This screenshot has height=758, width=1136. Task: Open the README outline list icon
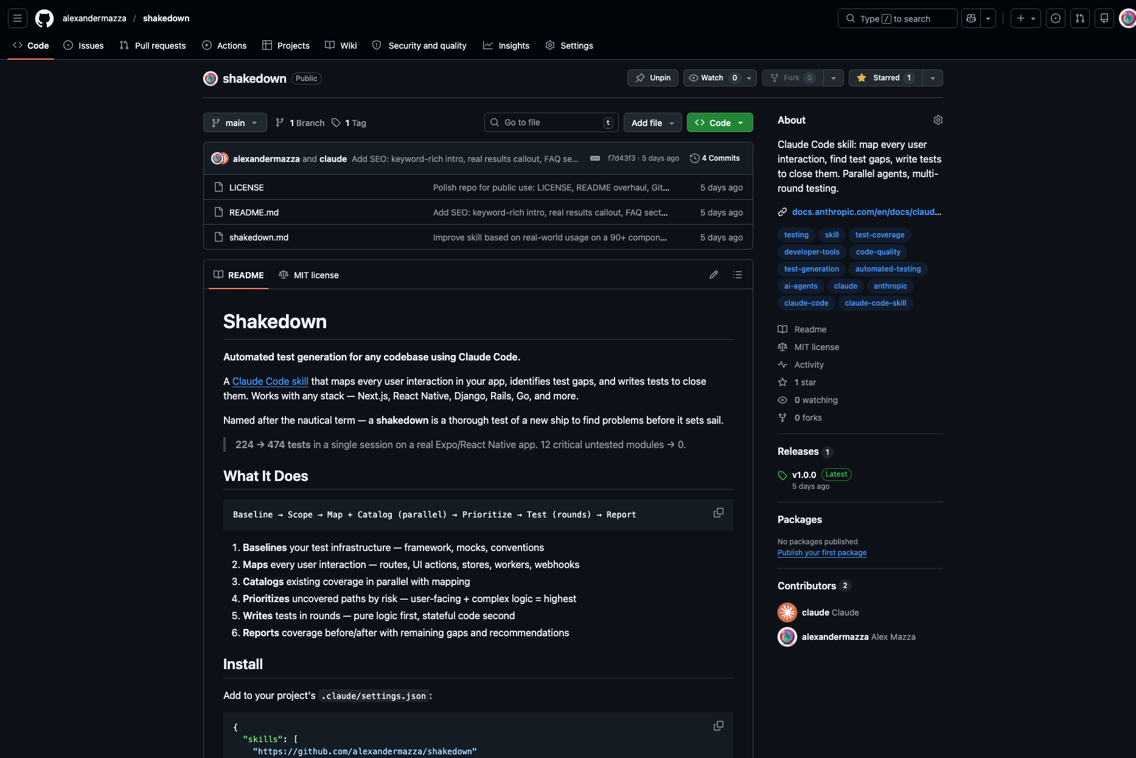pos(737,275)
